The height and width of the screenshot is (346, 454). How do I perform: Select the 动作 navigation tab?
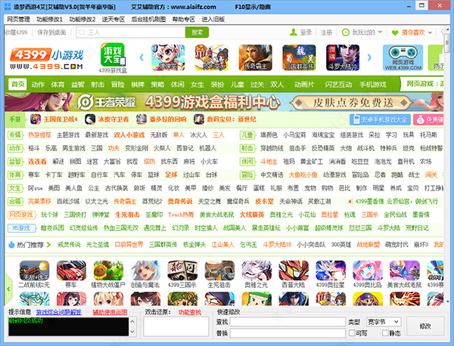pyautogui.click(x=38, y=85)
